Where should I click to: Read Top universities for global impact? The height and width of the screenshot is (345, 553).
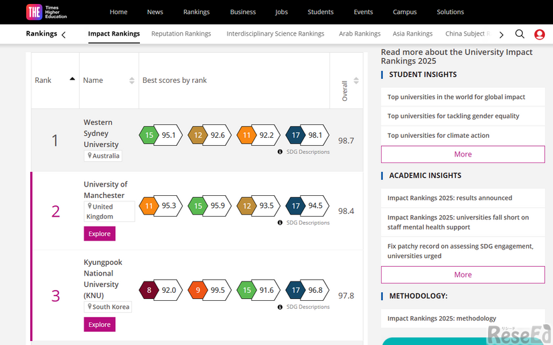coord(457,97)
